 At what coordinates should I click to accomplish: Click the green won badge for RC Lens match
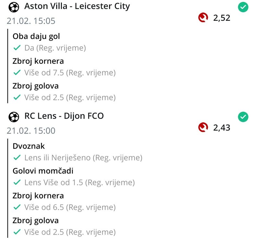(243, 117)
